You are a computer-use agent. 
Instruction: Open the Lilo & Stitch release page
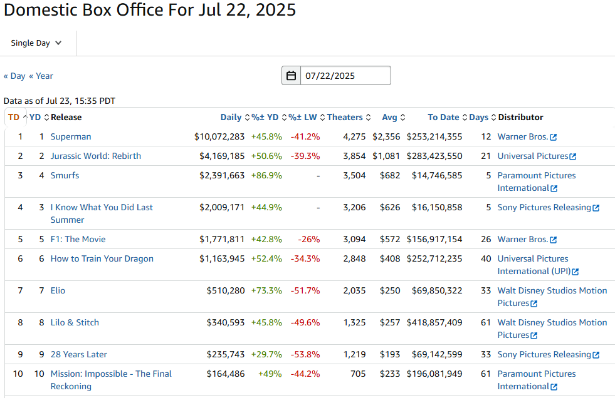tap(75, 322)
